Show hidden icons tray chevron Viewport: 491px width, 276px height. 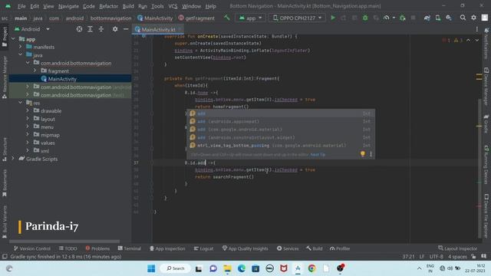pyautogui.click(x=419, y=268)
